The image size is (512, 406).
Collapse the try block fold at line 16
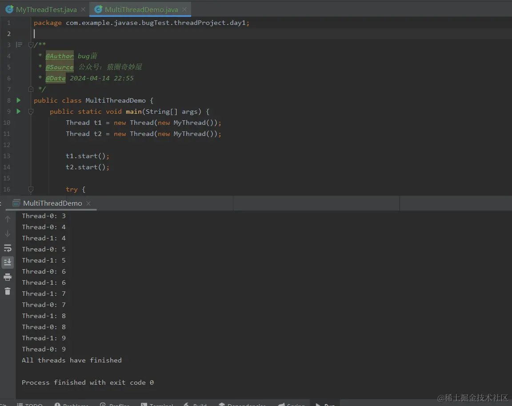(31, 189)
